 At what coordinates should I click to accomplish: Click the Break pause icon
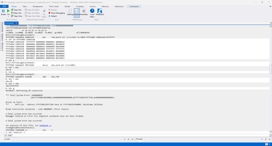pyautogui.click(x=3, y=11)
